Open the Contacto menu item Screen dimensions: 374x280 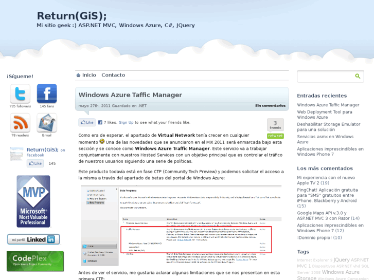(x=113, y=75)
